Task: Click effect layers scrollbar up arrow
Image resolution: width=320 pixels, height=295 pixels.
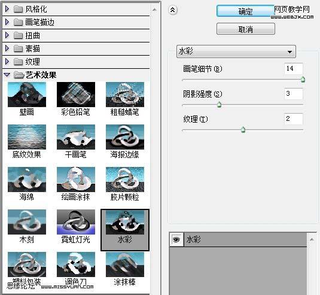Action: 312,239
